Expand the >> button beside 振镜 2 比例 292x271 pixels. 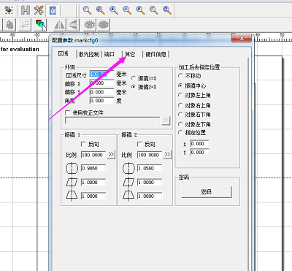[167, 154]
